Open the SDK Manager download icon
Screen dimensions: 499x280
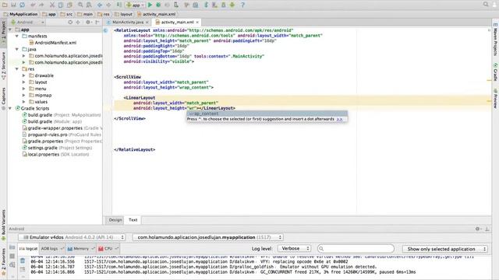(224, 5)
